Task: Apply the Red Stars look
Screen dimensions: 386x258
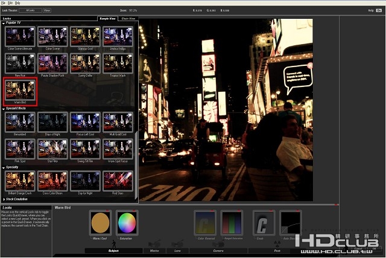Action: (118, 181)
